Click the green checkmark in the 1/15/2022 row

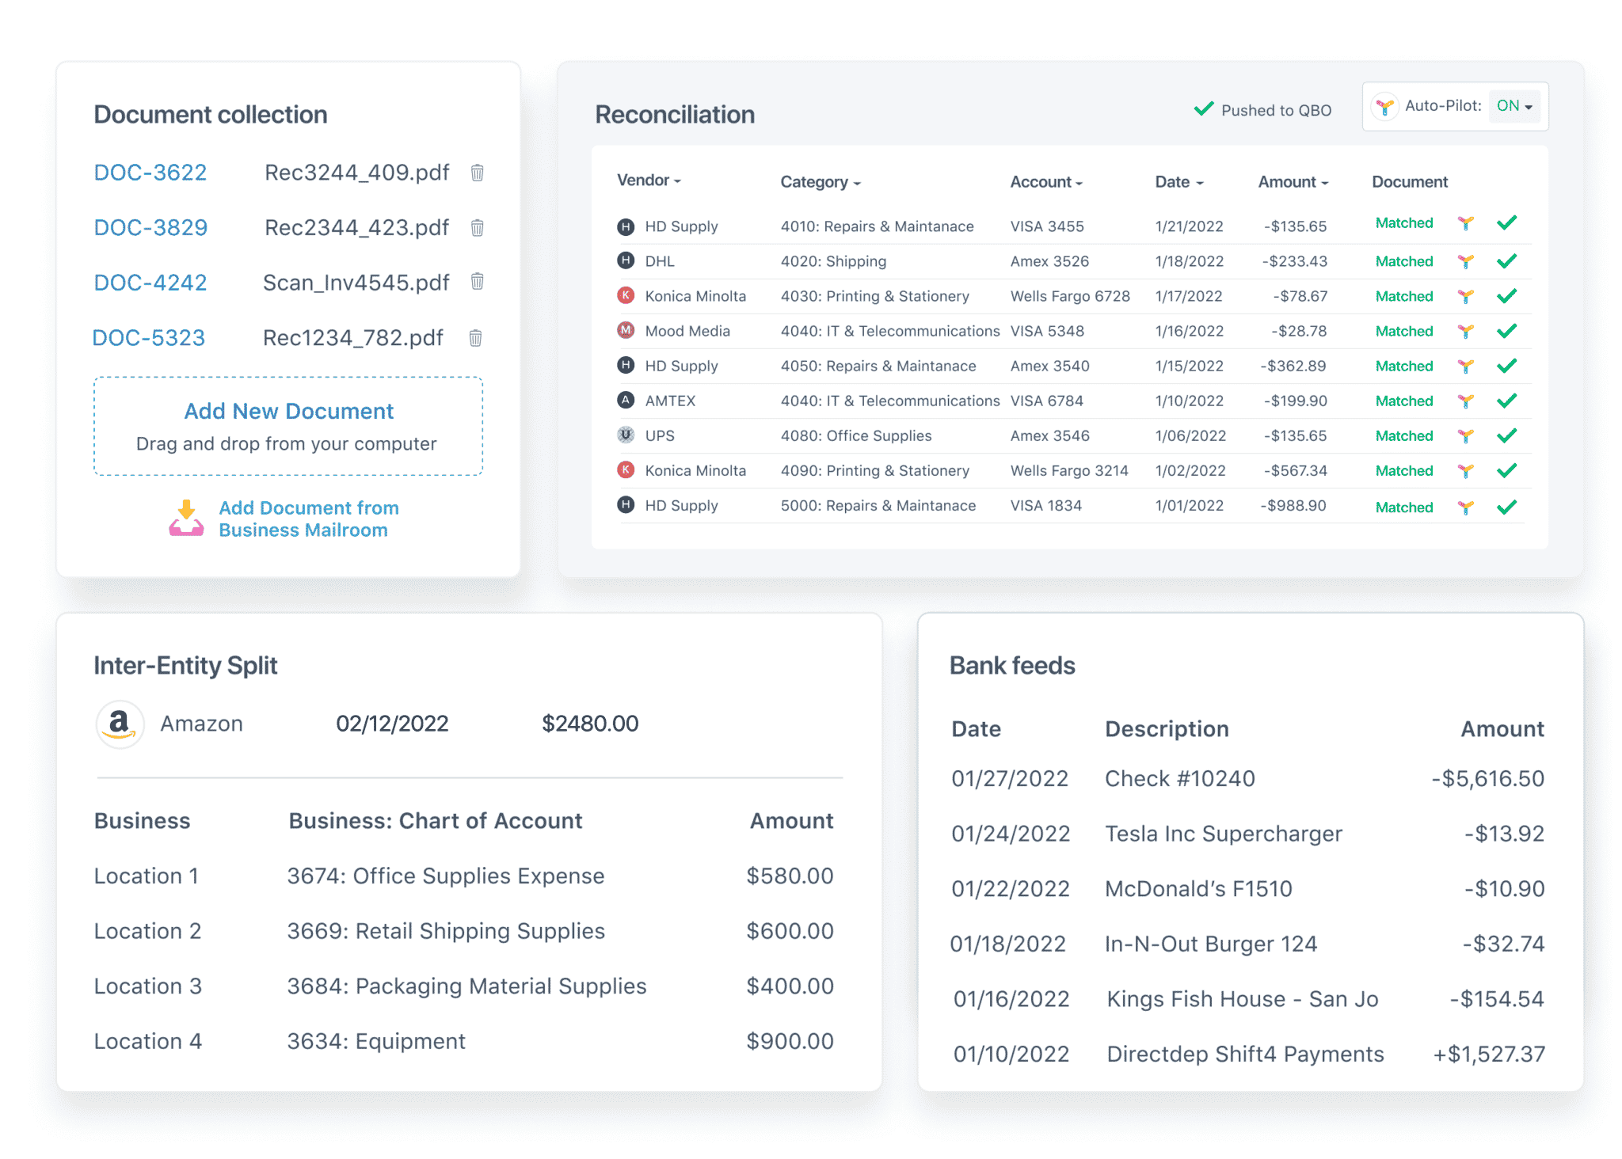(x=1507, y=366)
